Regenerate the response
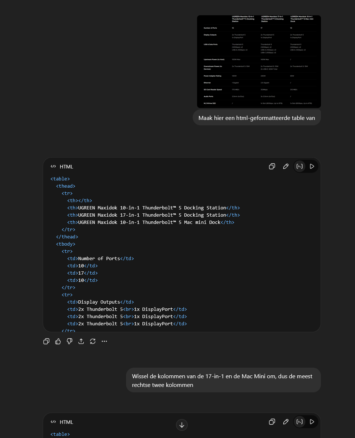 93,341
